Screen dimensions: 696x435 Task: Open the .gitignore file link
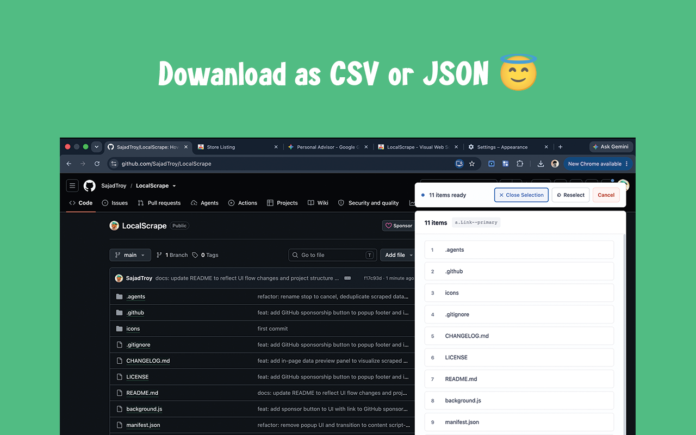138,345
